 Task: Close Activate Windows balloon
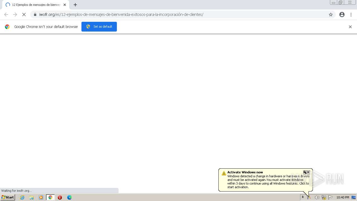[308, 172]
